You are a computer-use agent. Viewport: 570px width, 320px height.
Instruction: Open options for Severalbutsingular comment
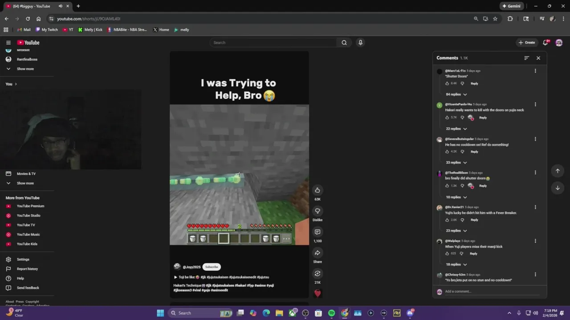[x=535, y=139]
